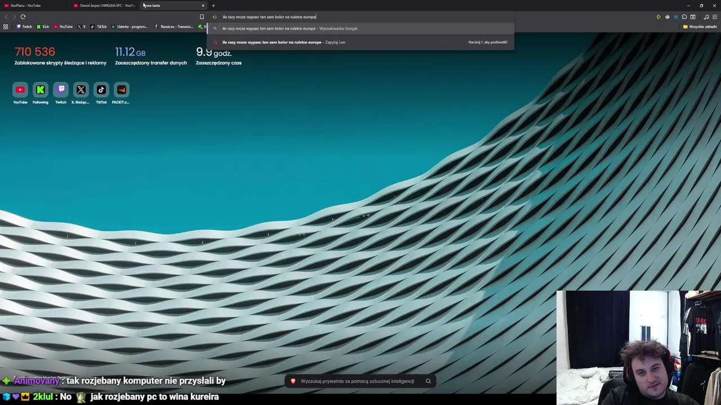Image resolution: width=721 pixels, height=405 pixels.
Task: Open the media control music note
Action: coord(706,17)
